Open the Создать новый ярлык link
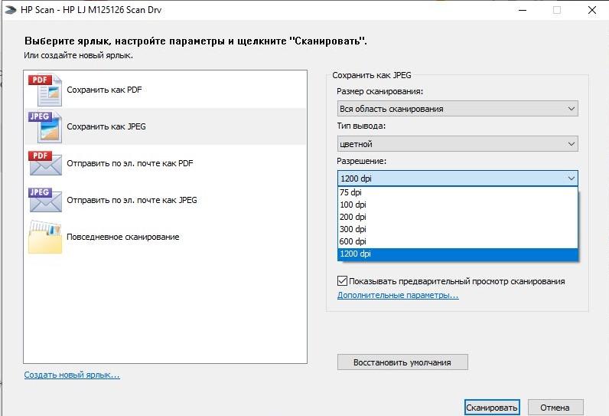The height and width of the screenshot is (416, 609). click(72, 375)
